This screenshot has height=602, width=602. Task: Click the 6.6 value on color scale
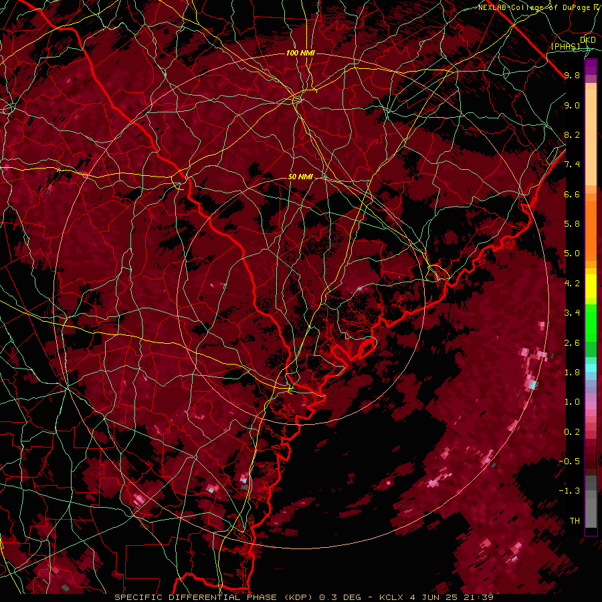coord(572,194)
